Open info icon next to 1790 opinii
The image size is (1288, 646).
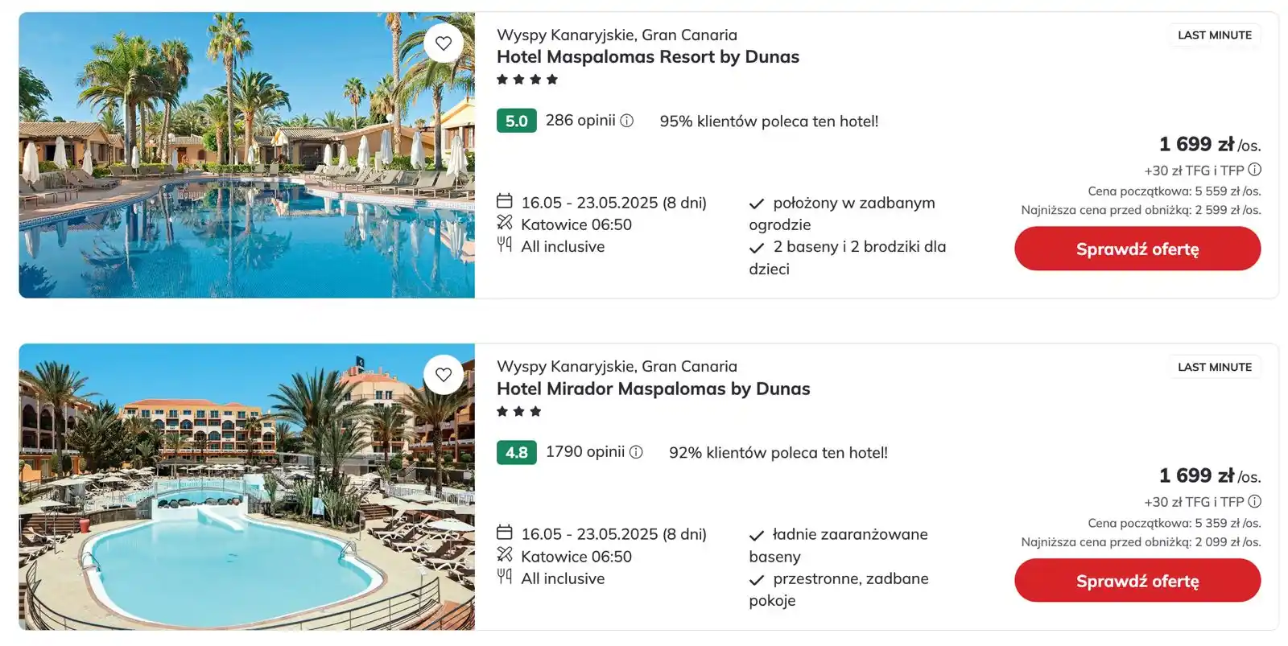[x=636, y=452]
